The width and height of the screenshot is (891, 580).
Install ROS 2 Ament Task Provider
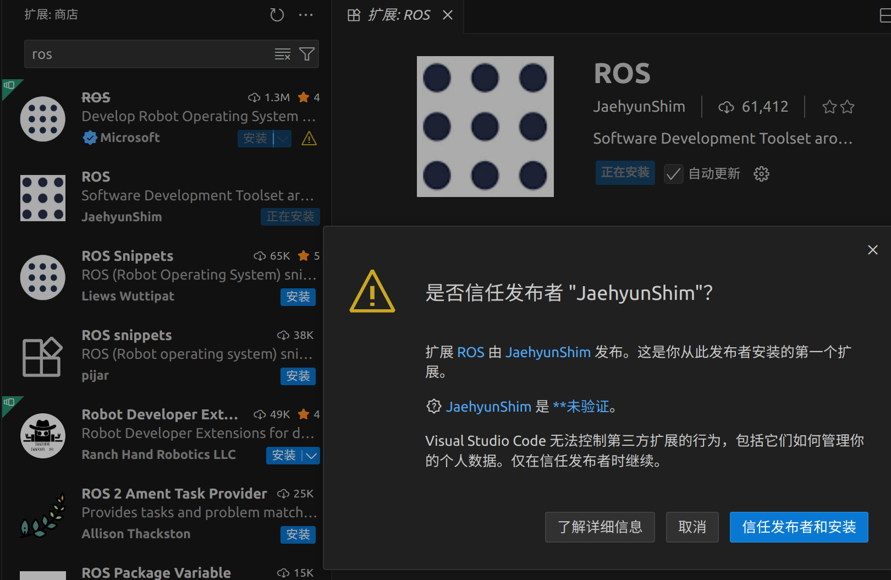pos(298,535)
